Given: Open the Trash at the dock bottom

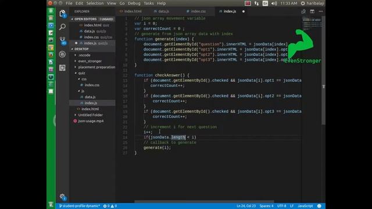Looking at the screenshot, I should pyautogui.click(x=51, y=204).
